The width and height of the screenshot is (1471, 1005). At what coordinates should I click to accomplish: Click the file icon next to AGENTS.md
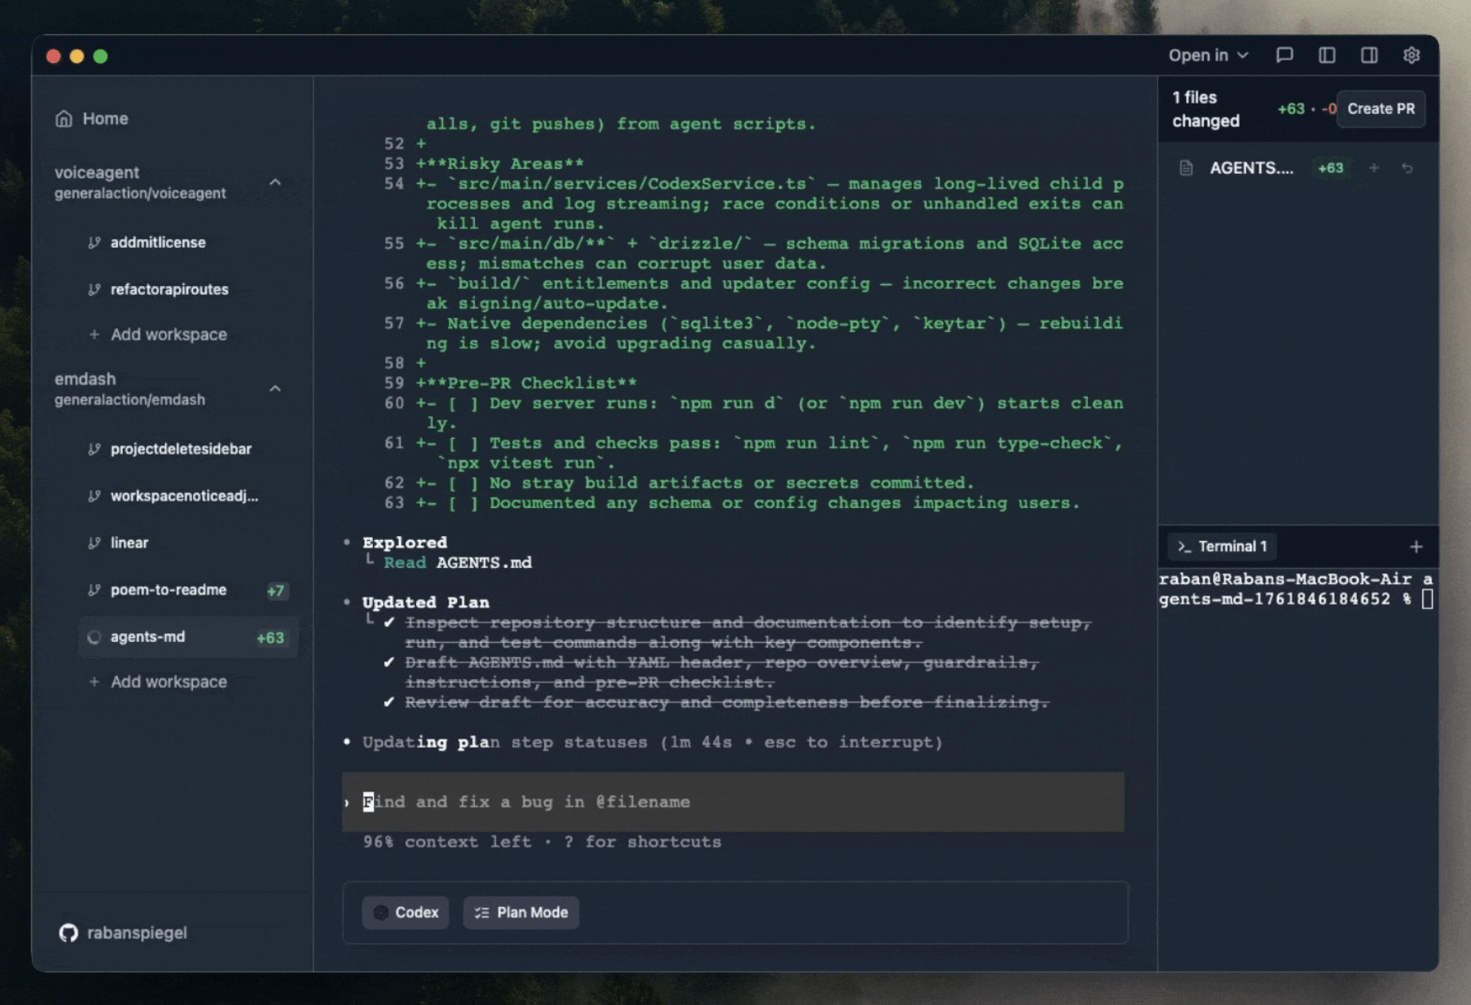click(x=1187, y=168)
